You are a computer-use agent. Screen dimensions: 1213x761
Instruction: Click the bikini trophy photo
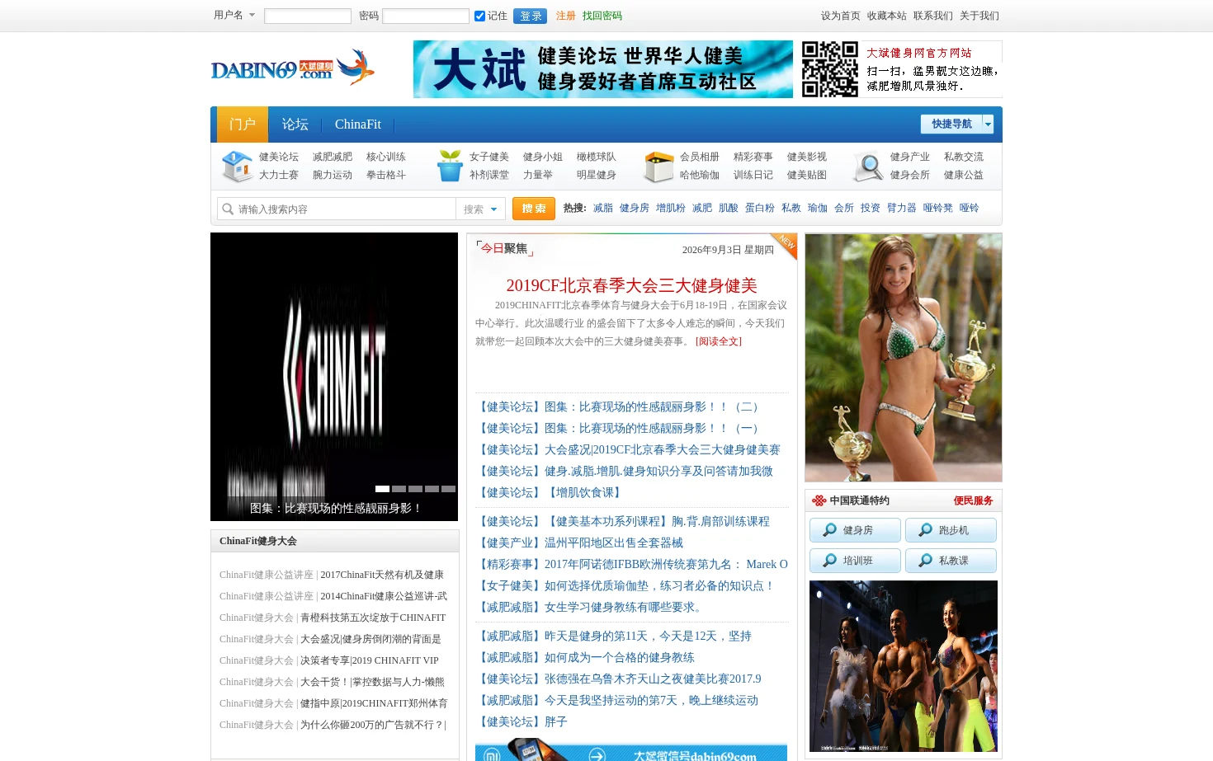[x=904, y=358]
